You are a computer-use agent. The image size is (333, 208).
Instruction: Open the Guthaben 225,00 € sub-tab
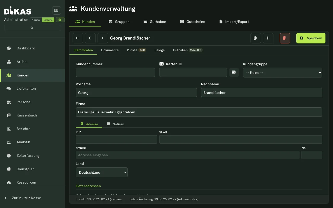(188, 50)
